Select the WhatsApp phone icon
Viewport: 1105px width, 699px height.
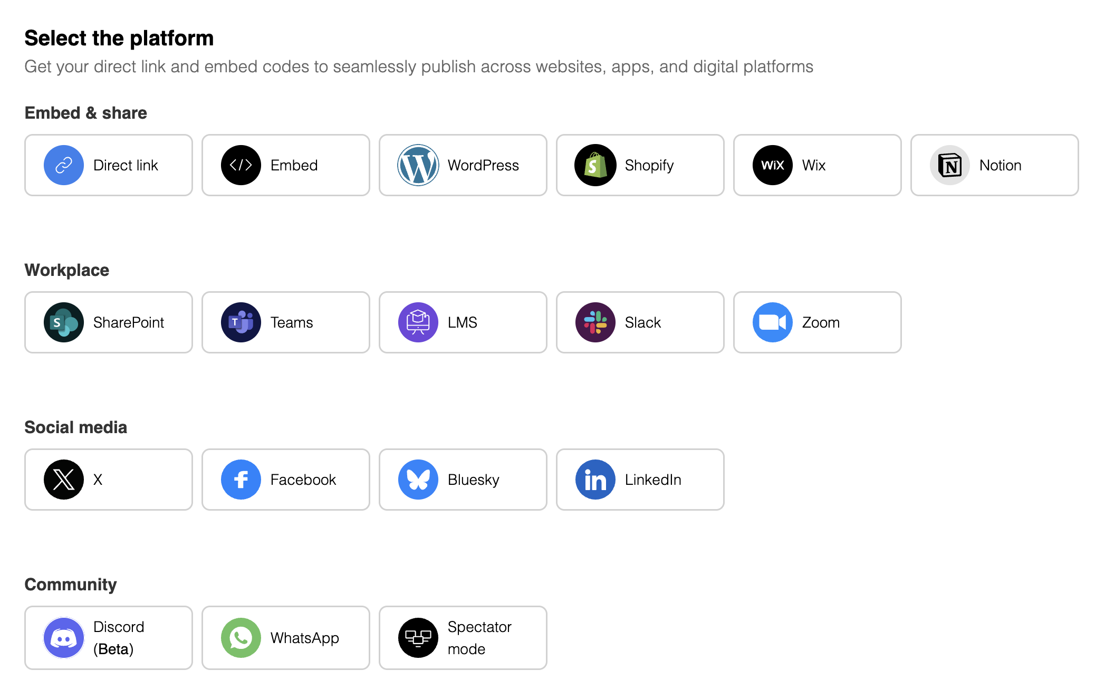click(x=241, y=638)
